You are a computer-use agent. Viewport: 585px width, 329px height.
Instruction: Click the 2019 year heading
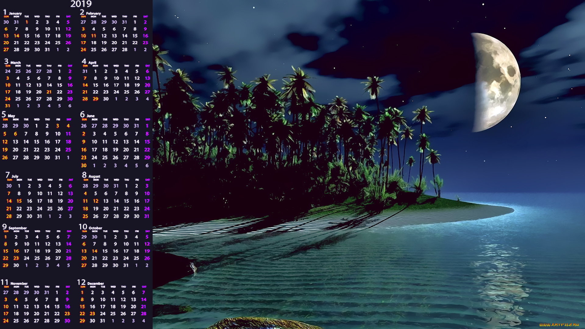(x=81, y=4)
